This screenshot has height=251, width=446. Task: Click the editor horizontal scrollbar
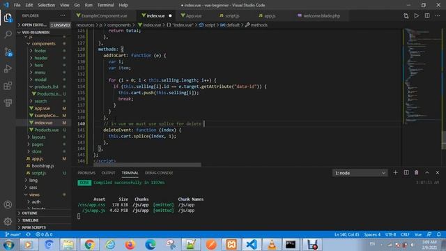(x=147, y=165)
